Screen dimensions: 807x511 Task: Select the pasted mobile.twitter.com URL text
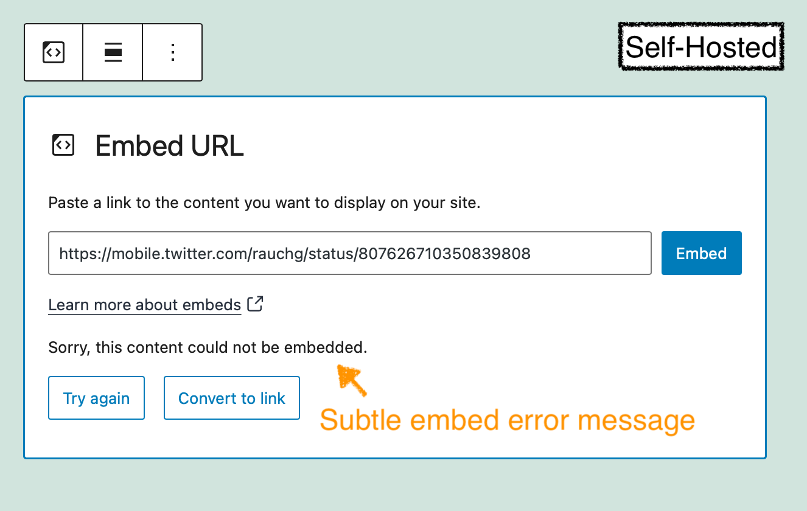[294, 254]
